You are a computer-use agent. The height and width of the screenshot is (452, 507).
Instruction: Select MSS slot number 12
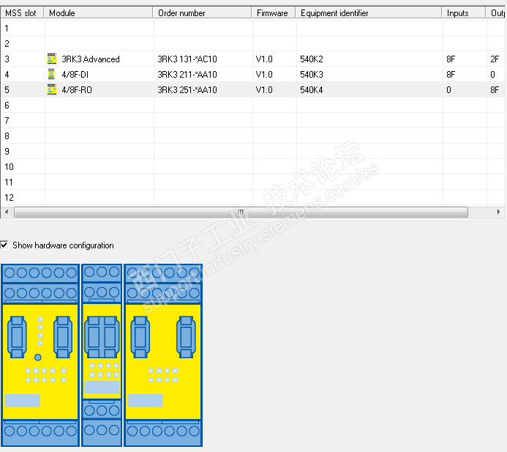click(x=9, y=198)
